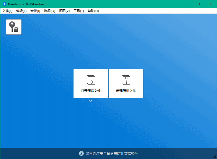This screenshot has height=159, width=217.
Task: Open the 工具 menu
Action: [x=79, y=11]
